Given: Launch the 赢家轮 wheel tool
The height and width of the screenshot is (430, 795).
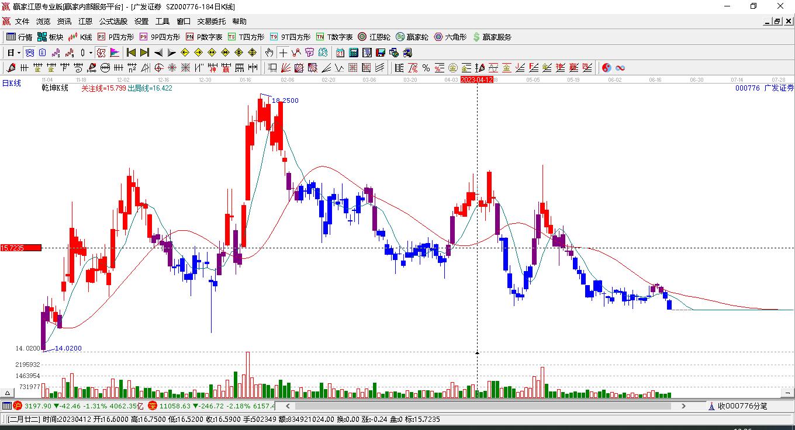Looking at the screenshot, I should [x=412, y=37].
